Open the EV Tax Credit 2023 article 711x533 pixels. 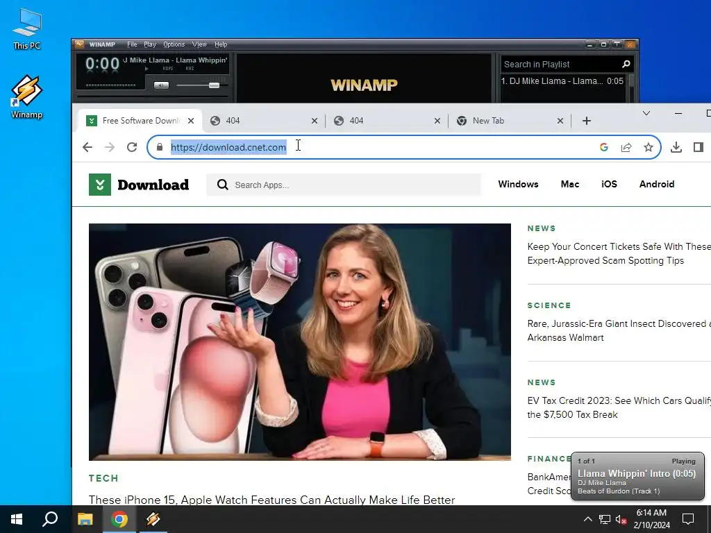tap(619, 407)
